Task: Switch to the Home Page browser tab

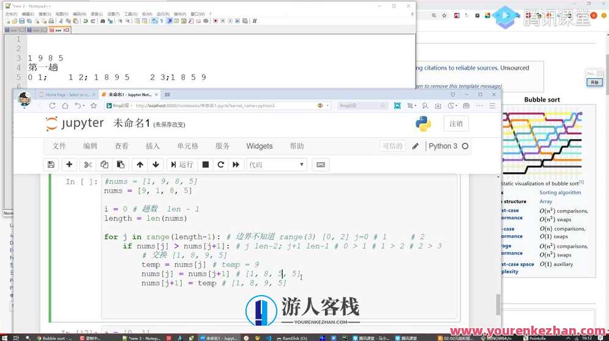Action: click(67, 95)
